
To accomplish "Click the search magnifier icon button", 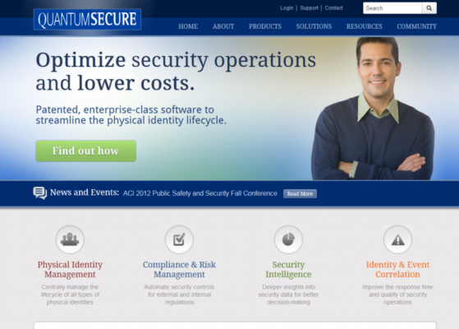I will coord(429,8).
